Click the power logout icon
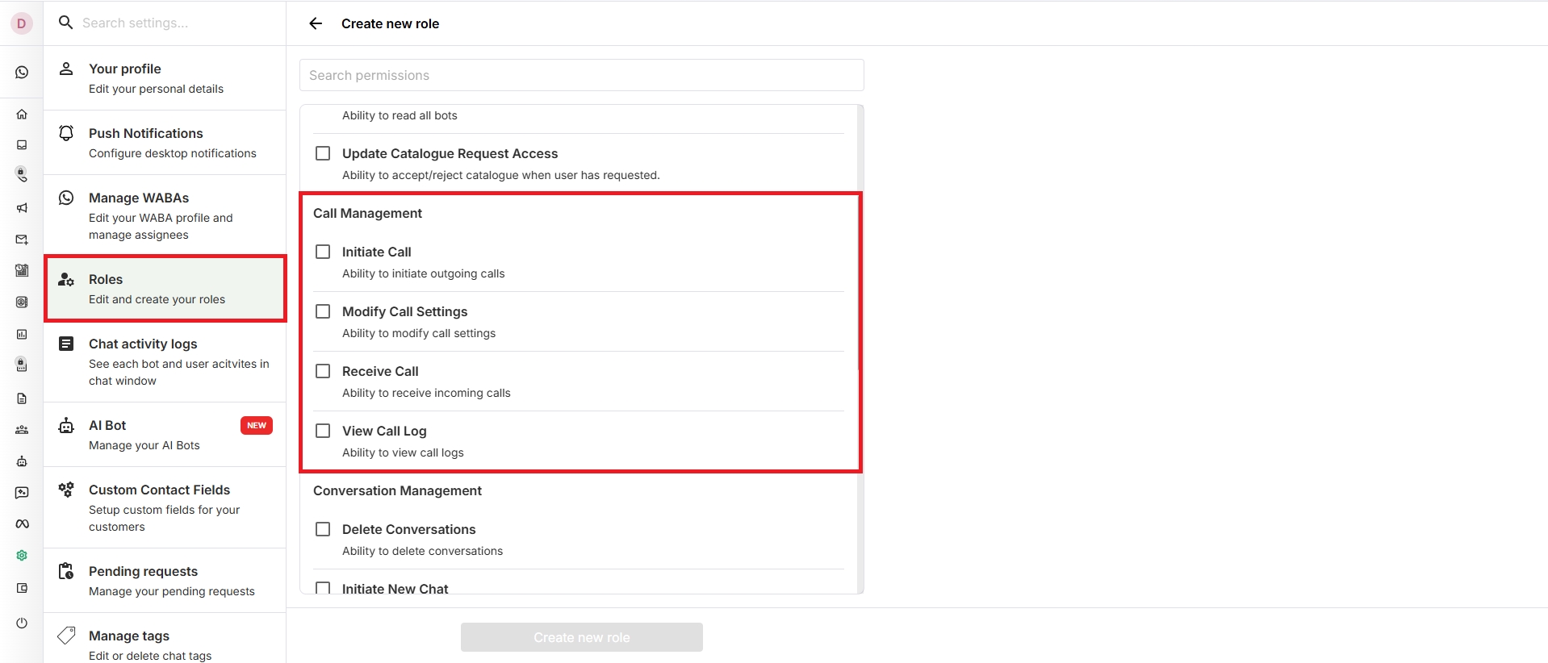The width and height of the screenshot is (1548, 663). (x=22, y=623)
